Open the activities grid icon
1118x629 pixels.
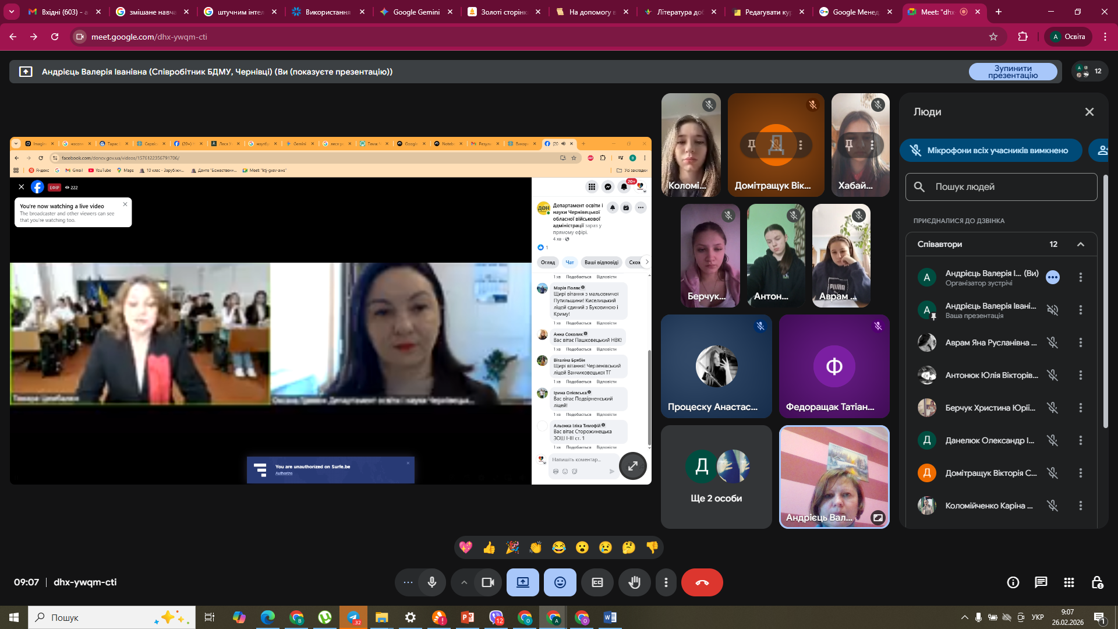(1069, 582)
